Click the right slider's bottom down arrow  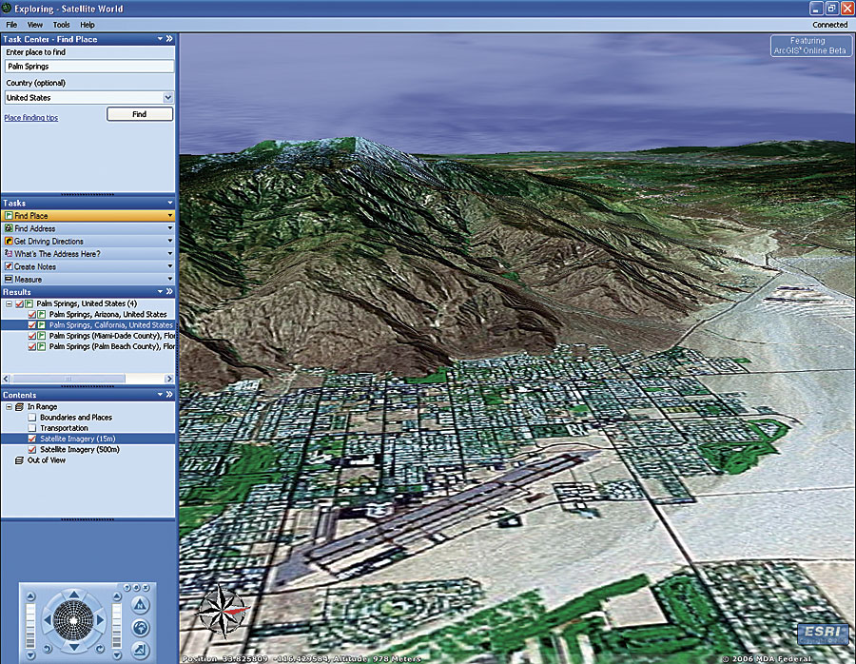tap(117, 654)
